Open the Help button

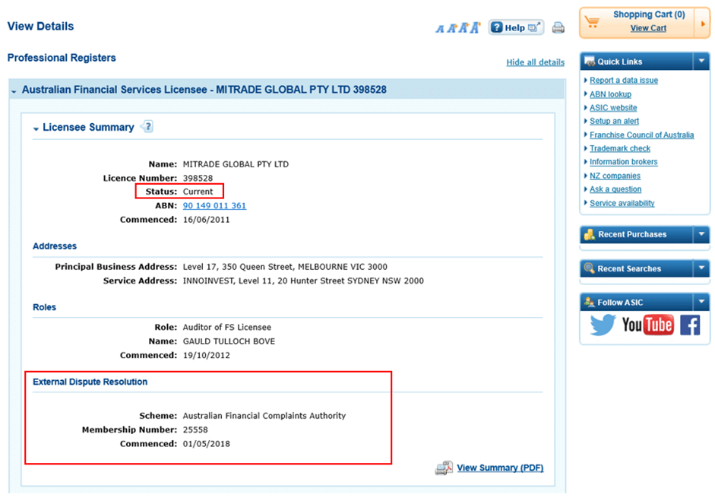(x=515, y=27)
